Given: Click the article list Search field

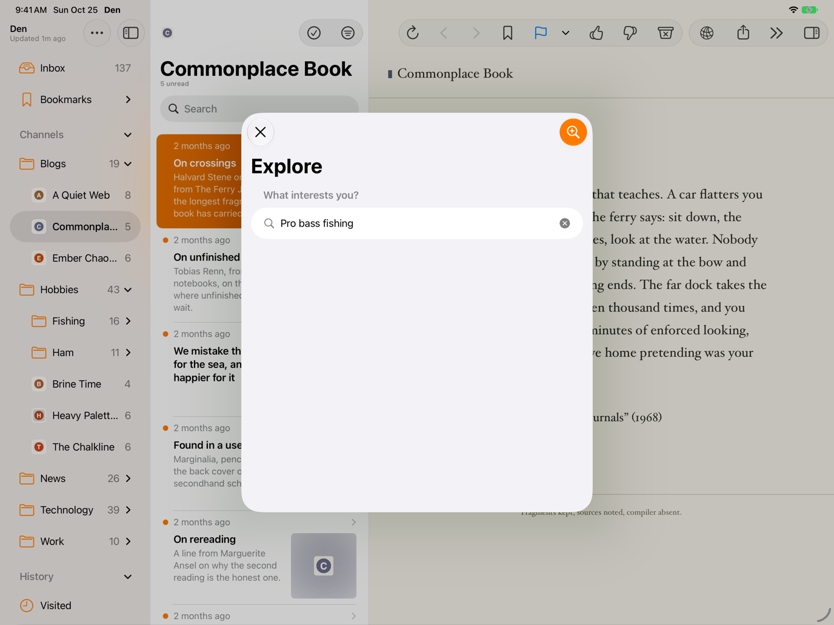Looking at the screenshot, I should pyautogui.click(x=259, y=109).
